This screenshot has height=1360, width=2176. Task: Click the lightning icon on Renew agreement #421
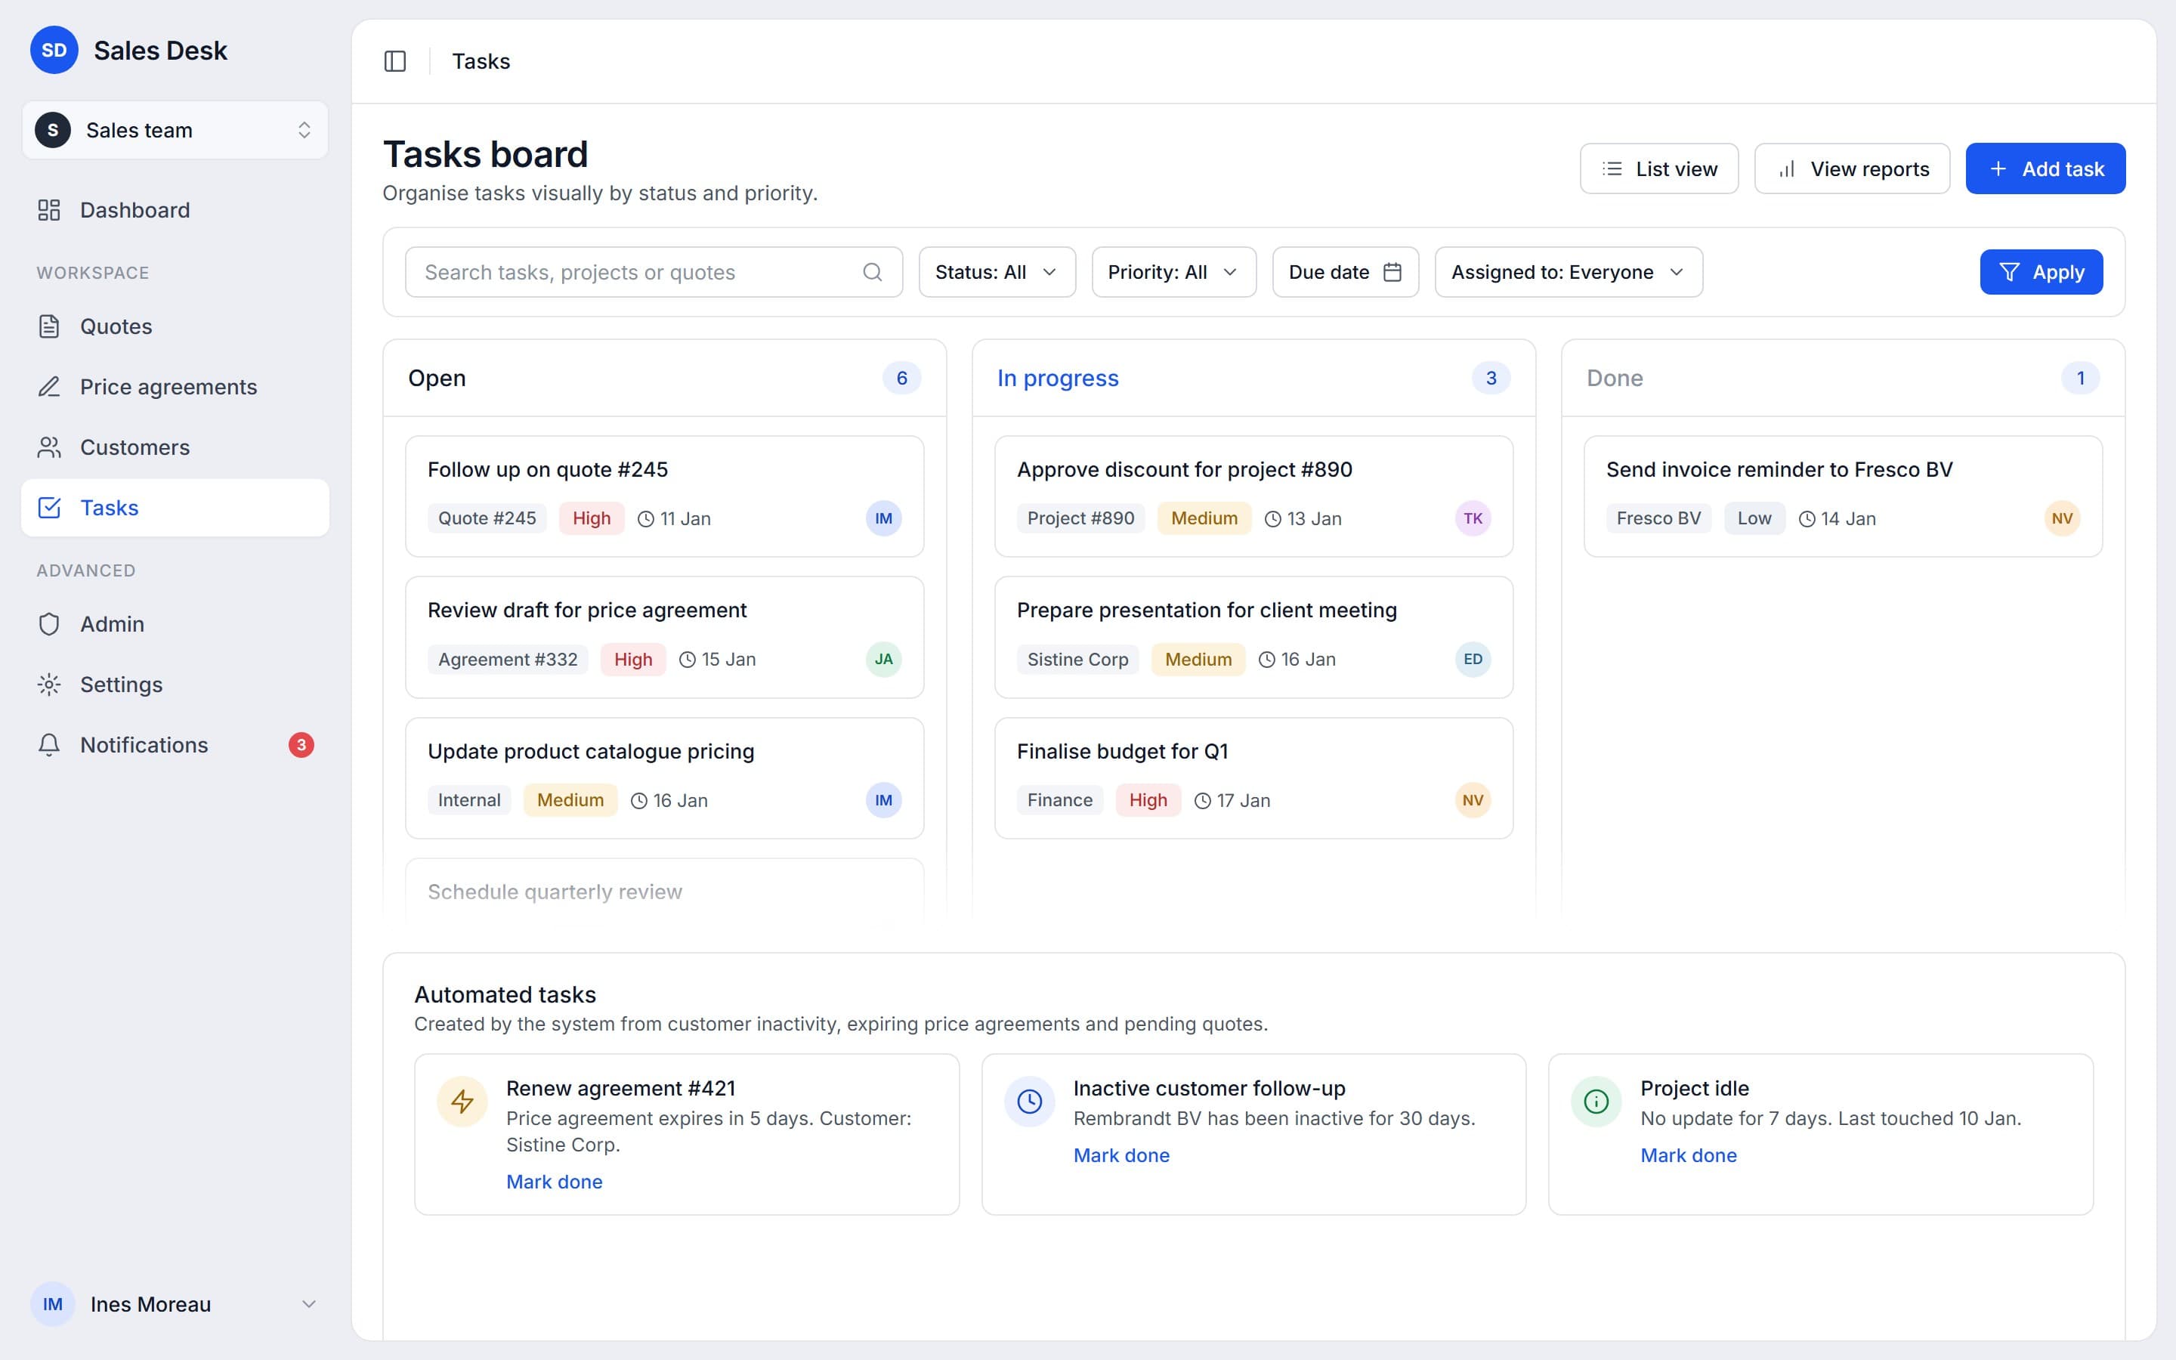(x=462, y=1101)
